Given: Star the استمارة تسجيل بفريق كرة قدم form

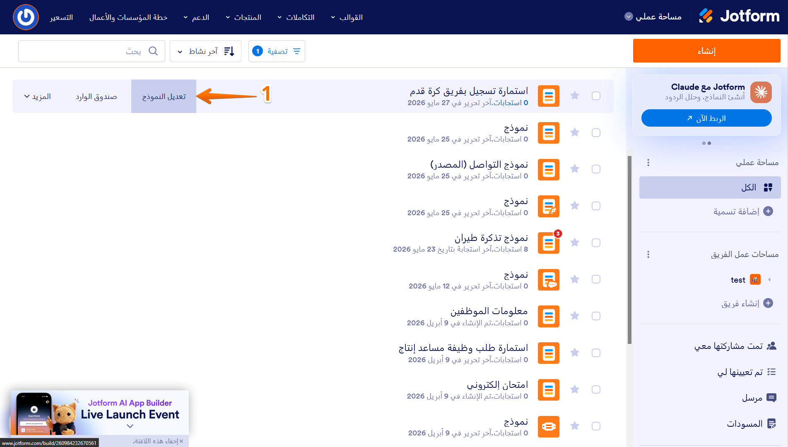Looking at the screenshot, I should pyautogui.click(x=575, y=96).
